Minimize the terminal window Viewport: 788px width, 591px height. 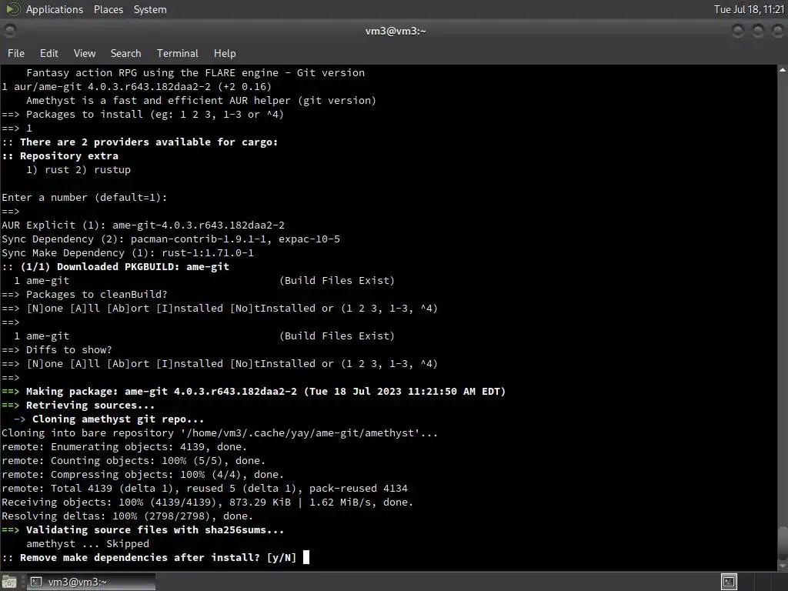[x=738, y=31]
